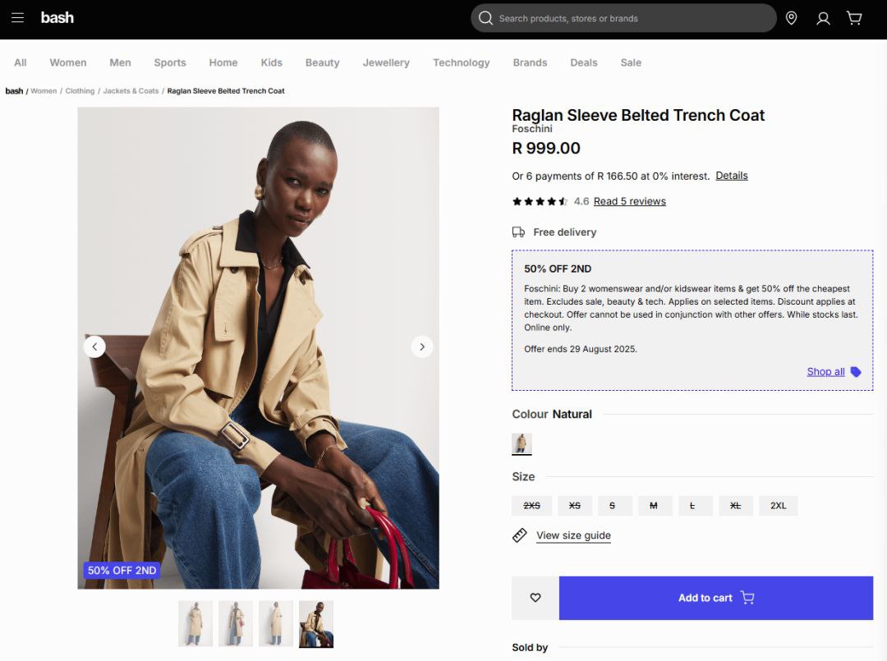The height and width of the screenshot is (661, 887).
Task: Open the shopping cart icon
Action: tap(854, 18)
